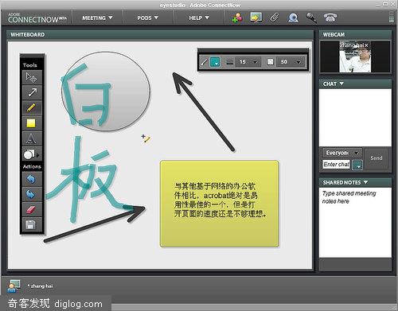This screenshot has height=311, width=398.
Task: Open the opacity 50 dropdown
Action: (290, 62)
